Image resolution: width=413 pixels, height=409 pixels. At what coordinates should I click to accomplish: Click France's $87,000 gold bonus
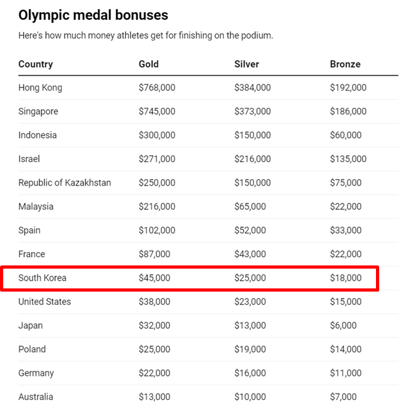tap(154, 254)
